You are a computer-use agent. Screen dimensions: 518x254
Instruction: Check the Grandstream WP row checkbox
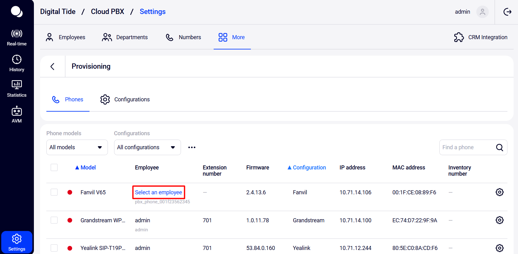coord(54,220)
